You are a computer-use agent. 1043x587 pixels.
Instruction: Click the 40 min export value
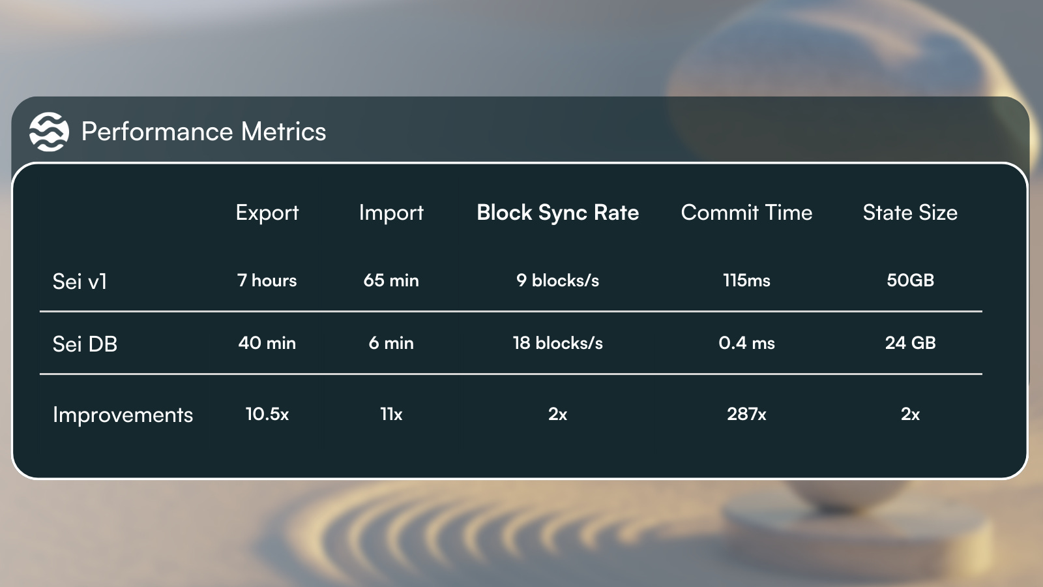click(267, 343)
